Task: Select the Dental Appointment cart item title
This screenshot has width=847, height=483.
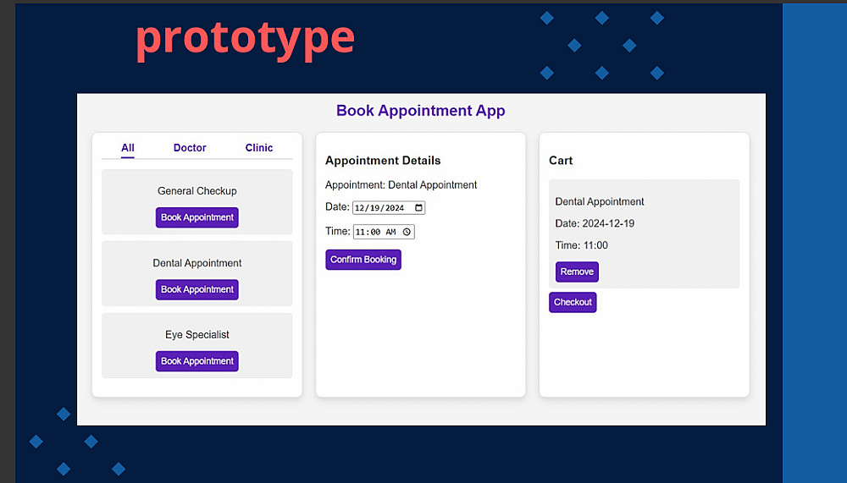Action: [x=600, y=202]
